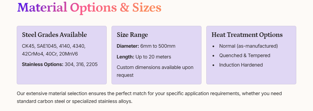Click the Induction Hardened list item
The width and height of the screenshot is (313, 111).
(241, 65)
